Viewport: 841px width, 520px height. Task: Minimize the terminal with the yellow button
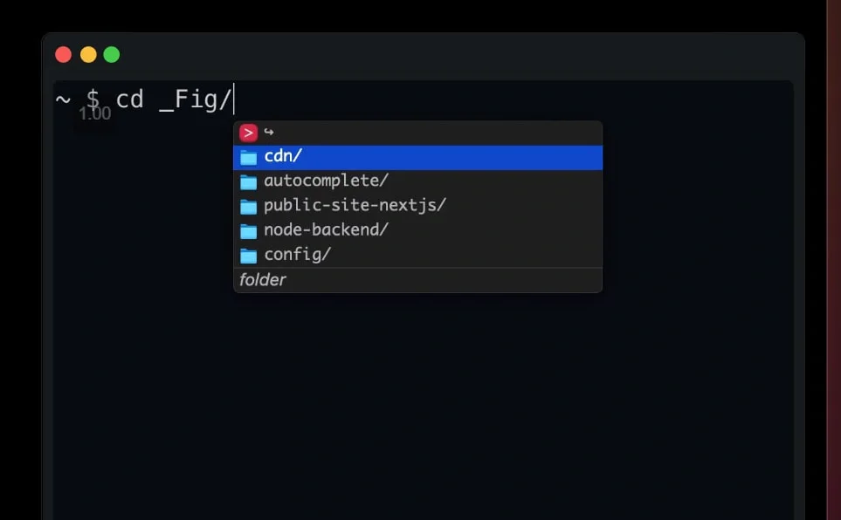(x=88, y=55)
